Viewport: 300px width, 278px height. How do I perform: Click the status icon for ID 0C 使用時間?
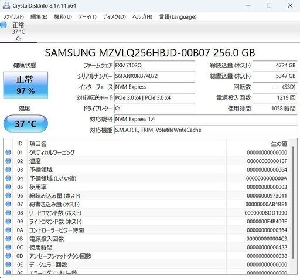[x=8, y=247]
